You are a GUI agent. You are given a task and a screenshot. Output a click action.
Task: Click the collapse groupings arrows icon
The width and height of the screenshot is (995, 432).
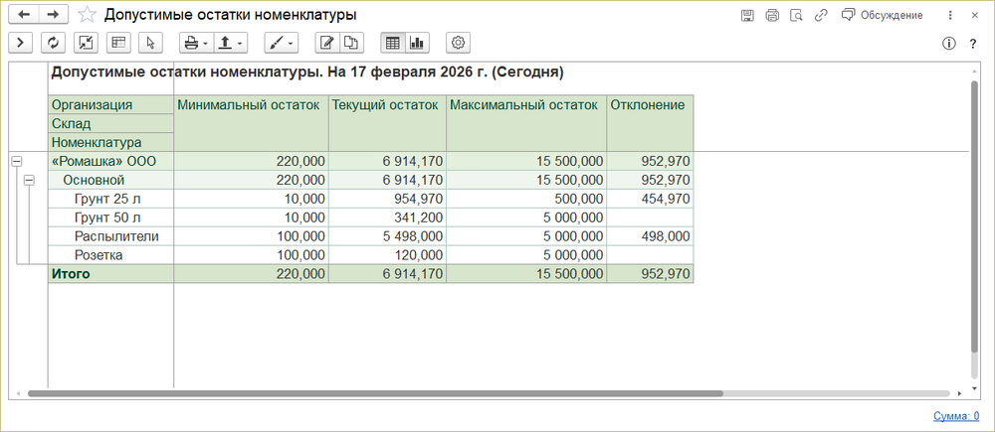click(86, 43)
